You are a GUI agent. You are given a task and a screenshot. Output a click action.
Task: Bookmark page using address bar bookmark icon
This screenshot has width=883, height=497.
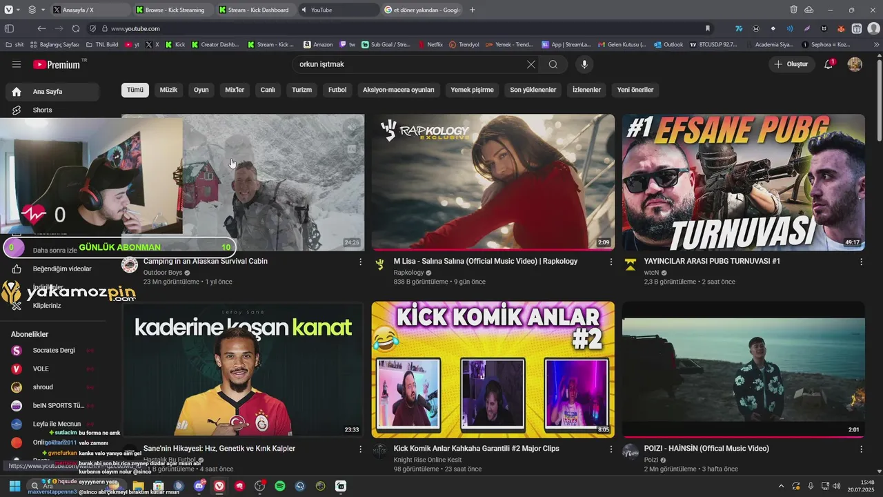point(707,28)
